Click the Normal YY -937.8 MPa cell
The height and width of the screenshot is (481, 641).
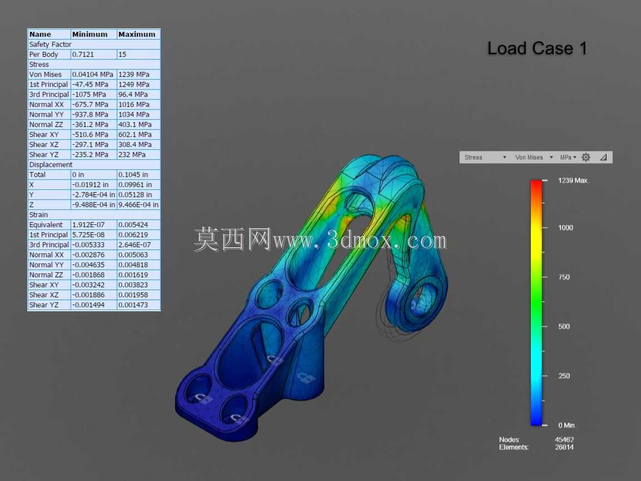coord(93,115)
